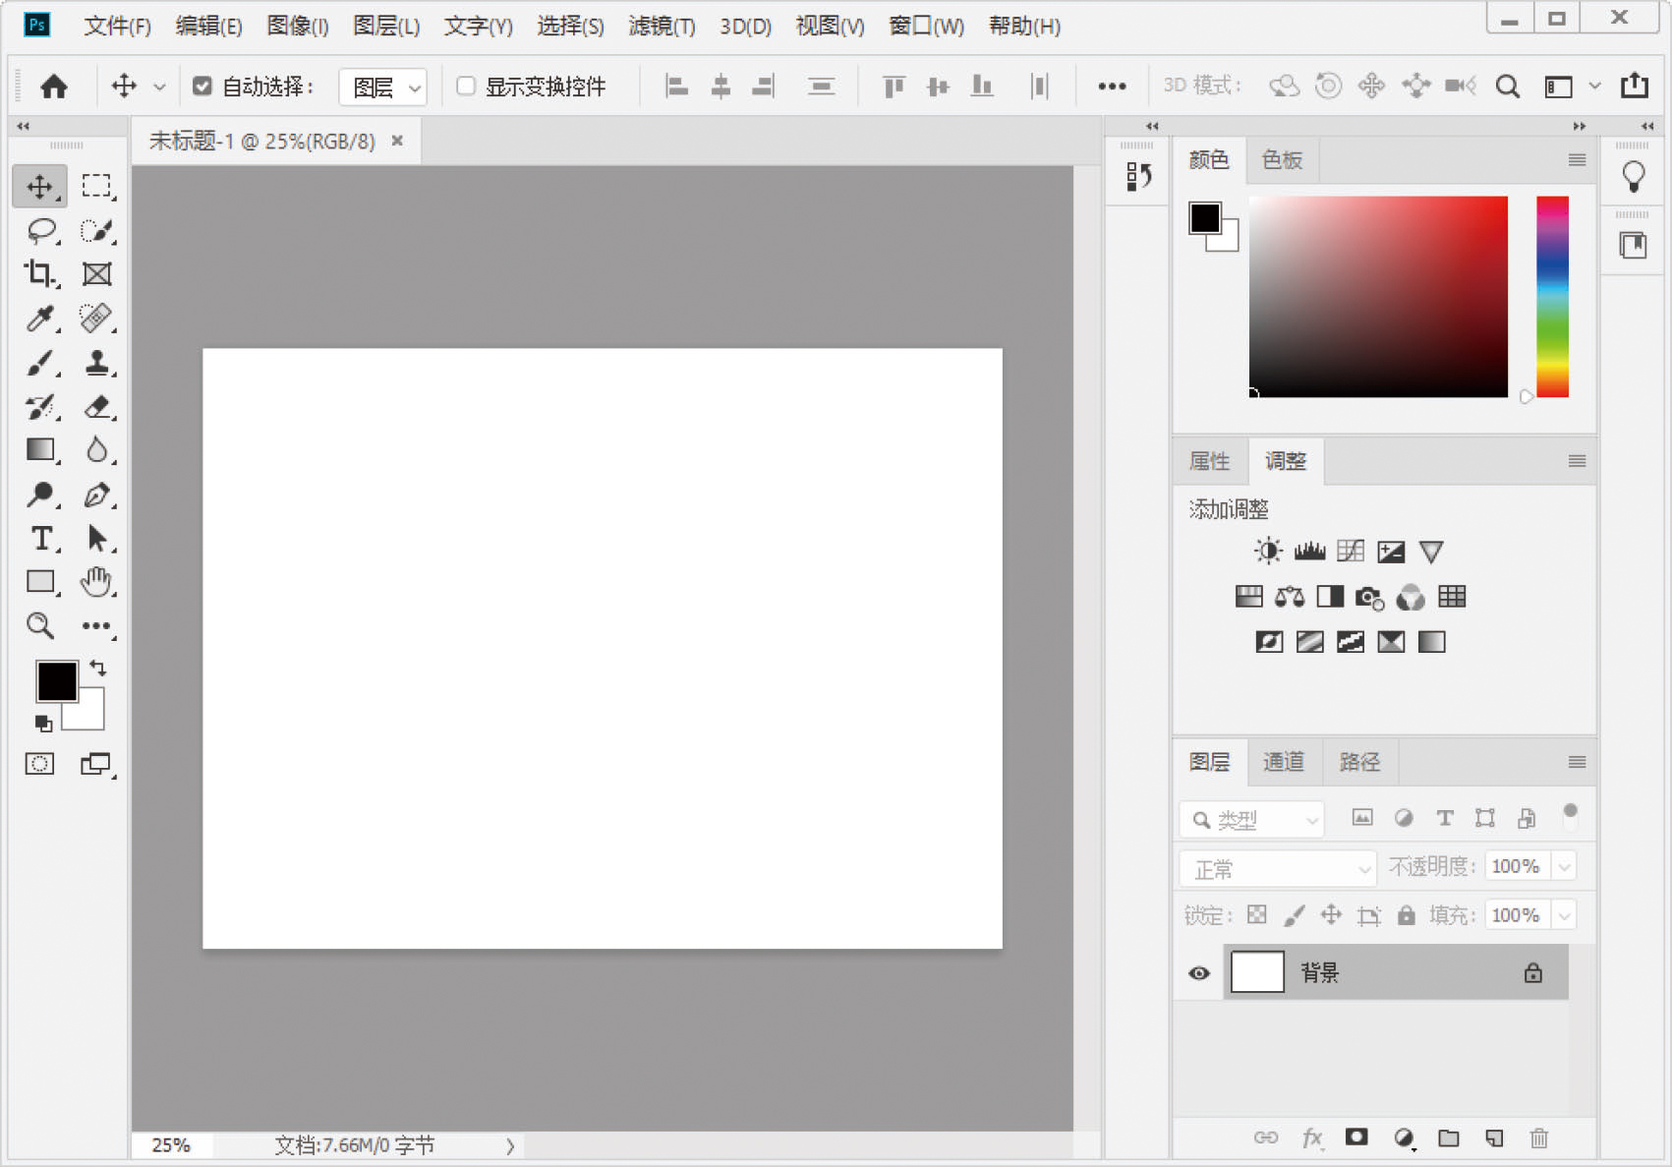The image size is (1672, 1167).
Task: Click the Share button
Action: point(1635,86)
